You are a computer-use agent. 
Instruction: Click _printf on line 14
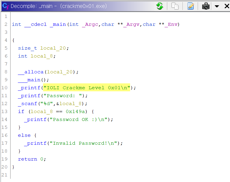coord(35,119)
